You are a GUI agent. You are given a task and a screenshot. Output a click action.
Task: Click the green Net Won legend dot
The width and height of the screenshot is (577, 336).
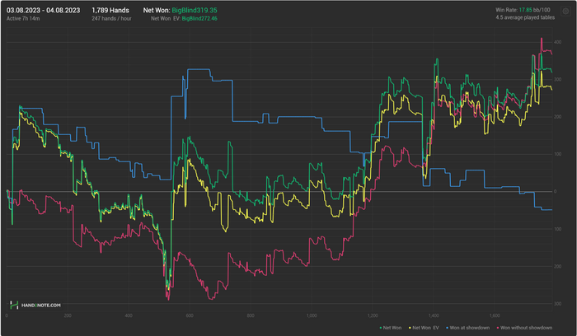[381, 328]
